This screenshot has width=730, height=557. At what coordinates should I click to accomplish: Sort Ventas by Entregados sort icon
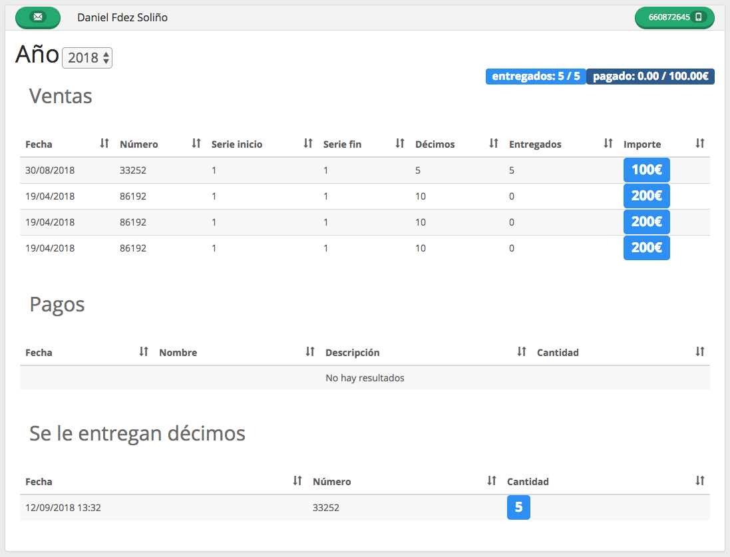point(608,143)
